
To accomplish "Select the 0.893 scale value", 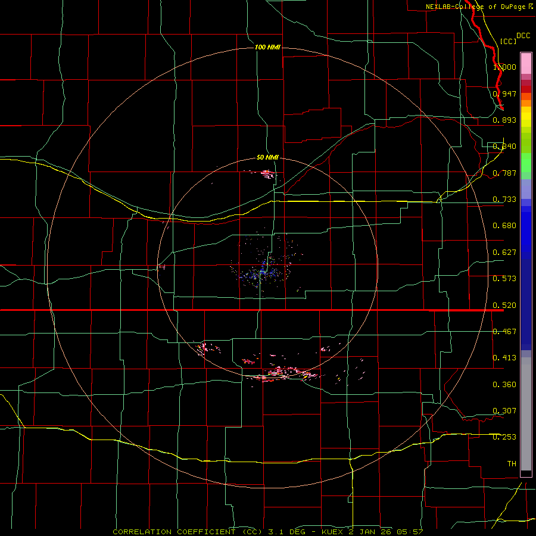I will tap(504, 120).
